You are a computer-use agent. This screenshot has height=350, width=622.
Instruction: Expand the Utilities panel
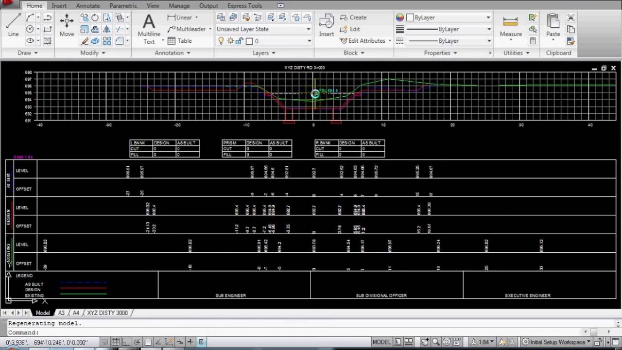(x=516, y=53)
